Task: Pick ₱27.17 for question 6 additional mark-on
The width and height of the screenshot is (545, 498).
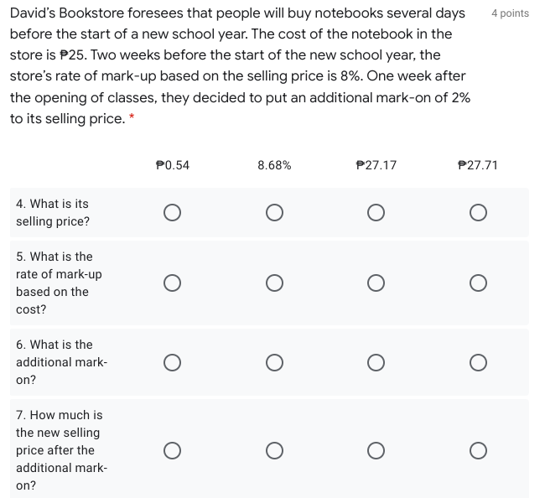Action: point(376,362)
